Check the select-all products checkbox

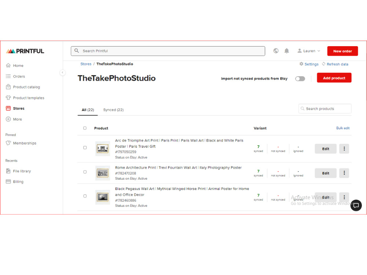85,128
